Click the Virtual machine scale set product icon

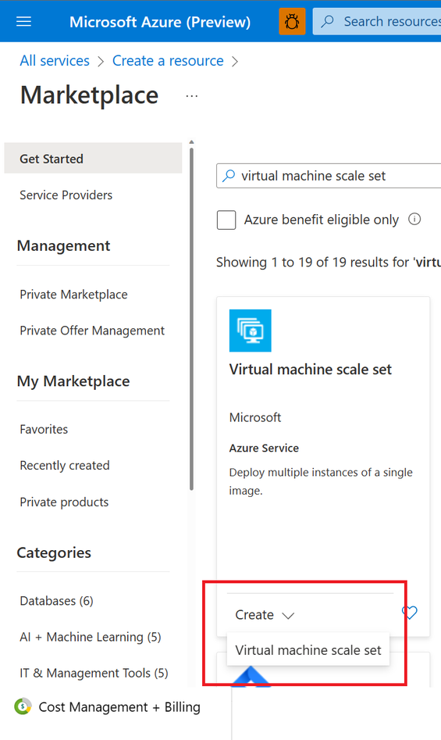(x=251, y=331)
